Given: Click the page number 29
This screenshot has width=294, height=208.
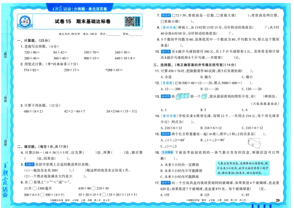Looking at the screenshot, I should (x=278, y=200).
